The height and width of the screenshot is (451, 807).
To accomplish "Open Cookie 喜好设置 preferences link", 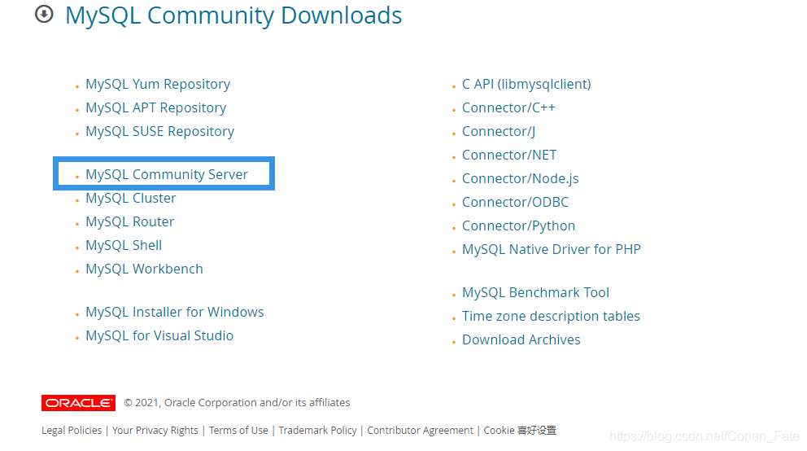I will point(520,431).
